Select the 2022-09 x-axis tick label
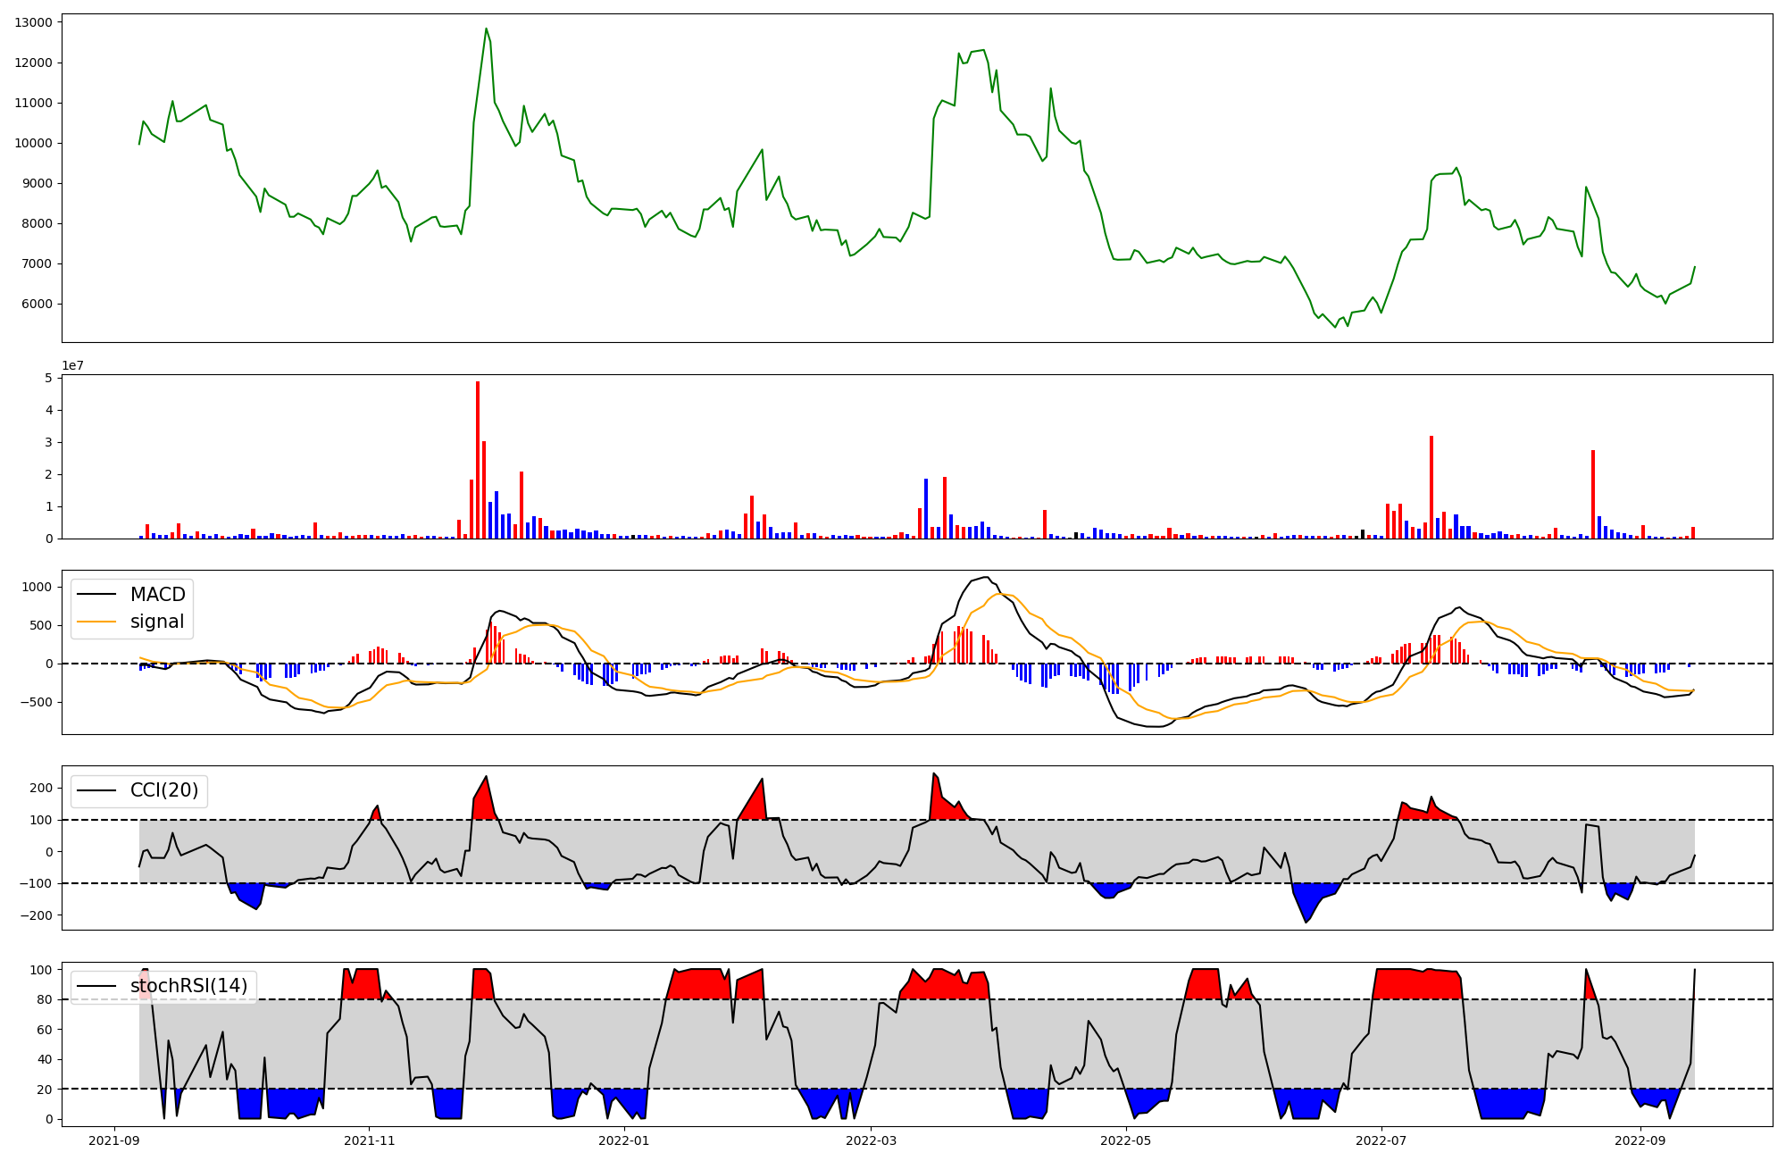The height and width of the screenshot is (1161, 1786). (1640, 1140)
